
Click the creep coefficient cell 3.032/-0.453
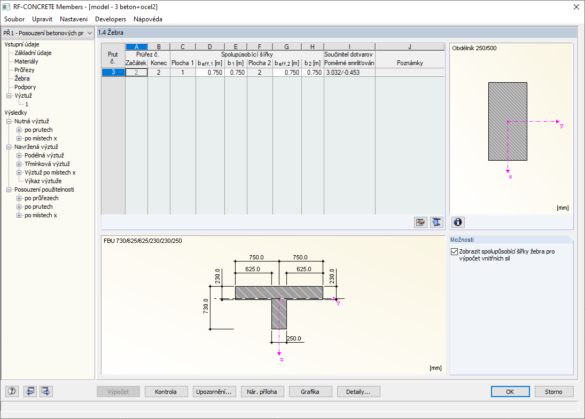(349, 72)
